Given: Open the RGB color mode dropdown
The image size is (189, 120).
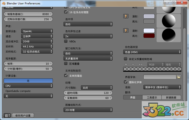Looking at the screenshot, I should coord(156,64).
